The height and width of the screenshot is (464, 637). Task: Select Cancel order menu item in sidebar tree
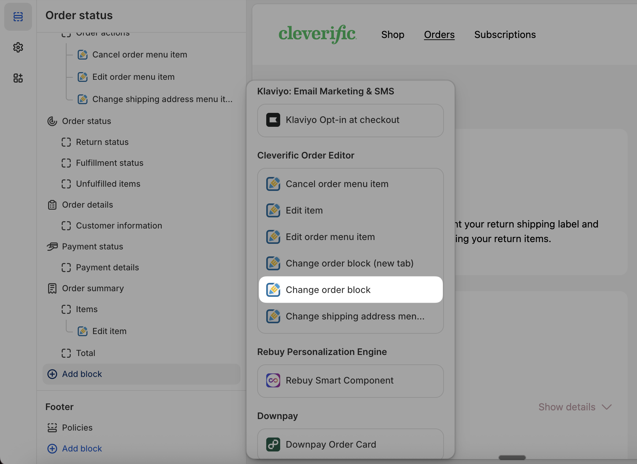point(140,55)
